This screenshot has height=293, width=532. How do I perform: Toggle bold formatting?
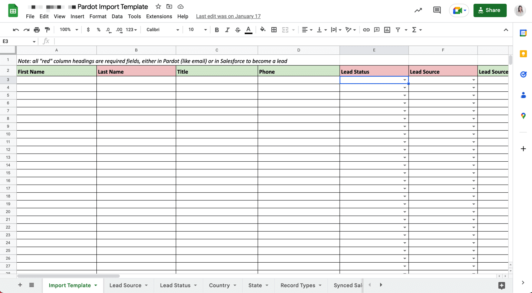(x=217, y=30)
